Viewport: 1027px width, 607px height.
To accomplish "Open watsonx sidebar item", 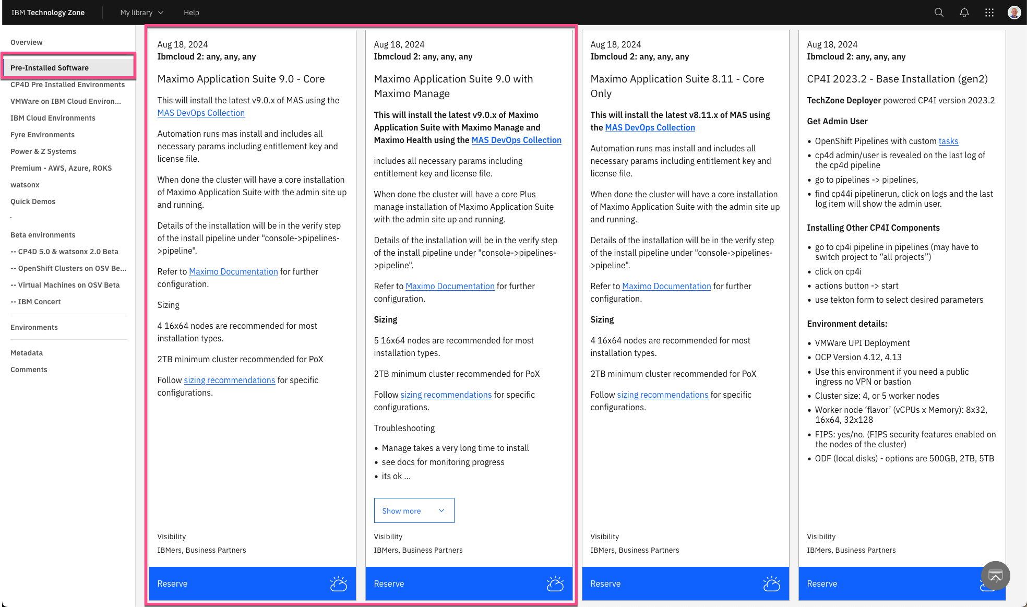I will [25, 185].
